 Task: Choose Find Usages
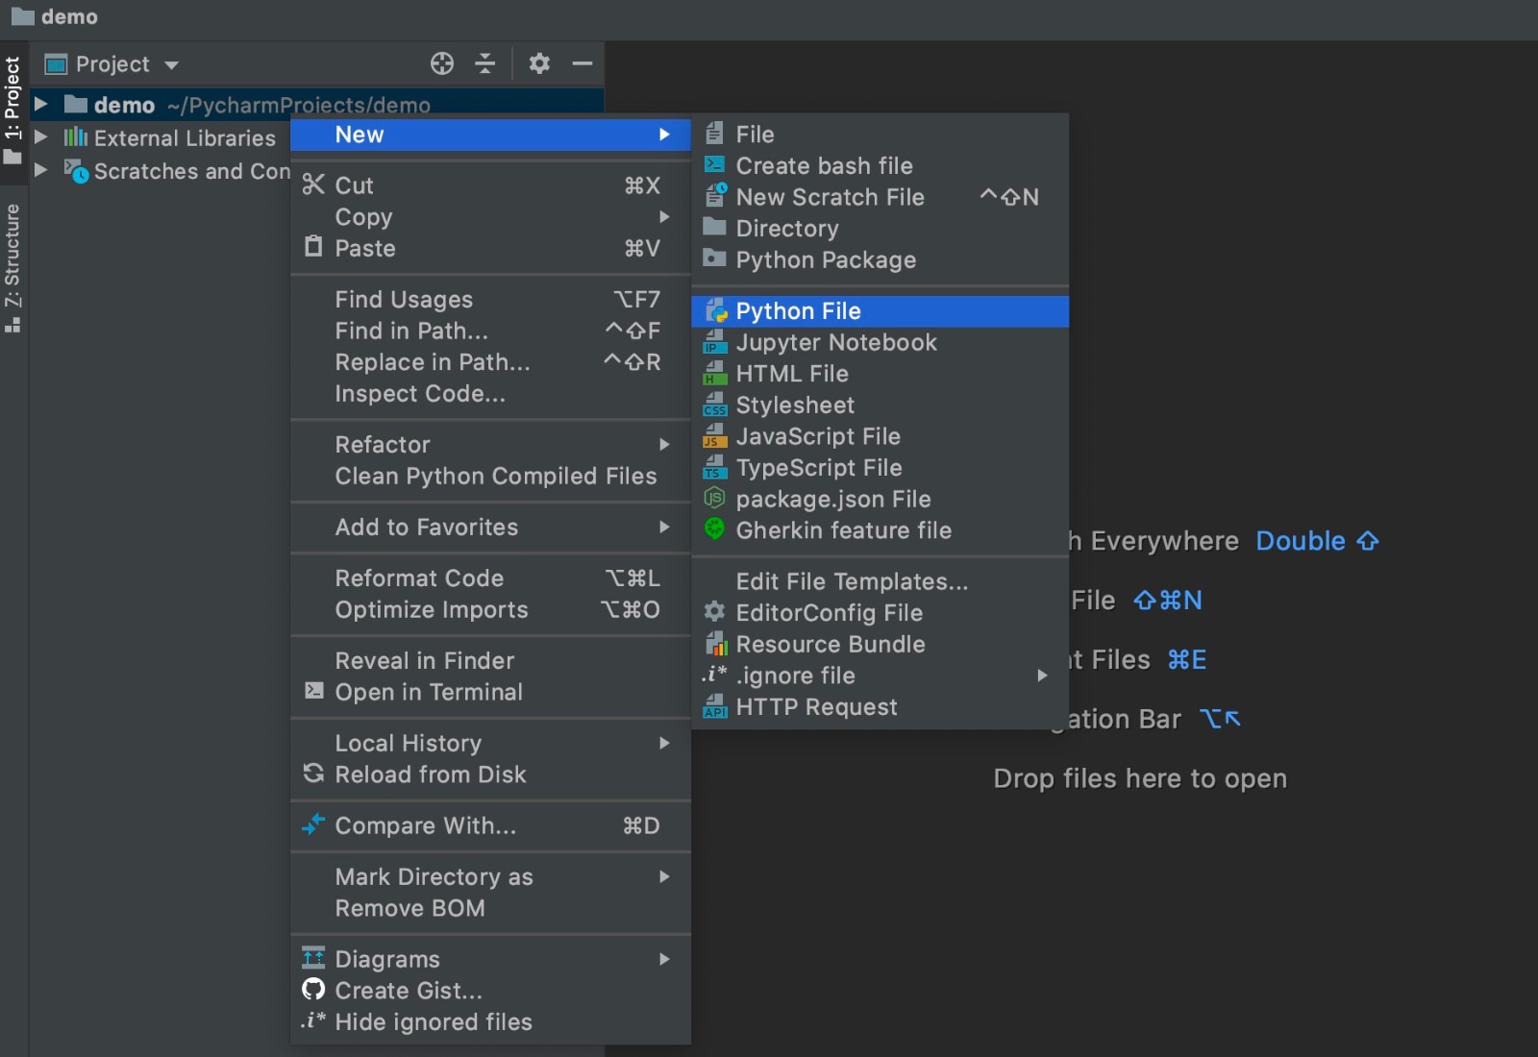[x=490, y=300]
